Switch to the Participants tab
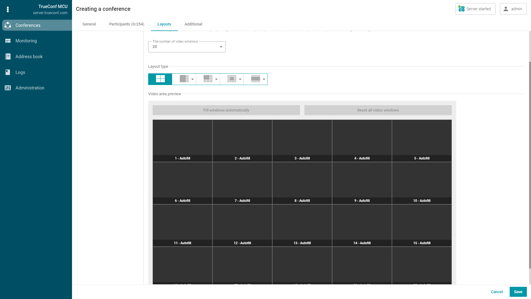Screen dimensions: 531x299 coord(127,24)
